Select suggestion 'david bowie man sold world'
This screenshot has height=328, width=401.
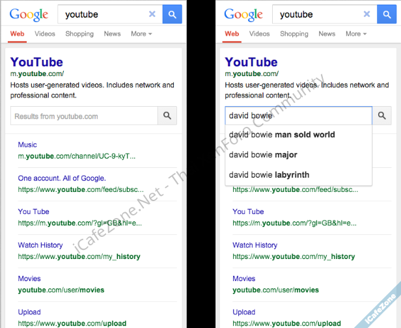[x=282, y=135]
